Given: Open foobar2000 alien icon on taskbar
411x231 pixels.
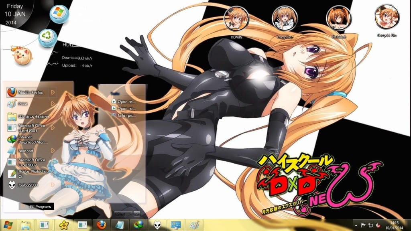Looking at the screenshot, I should 157,225.
